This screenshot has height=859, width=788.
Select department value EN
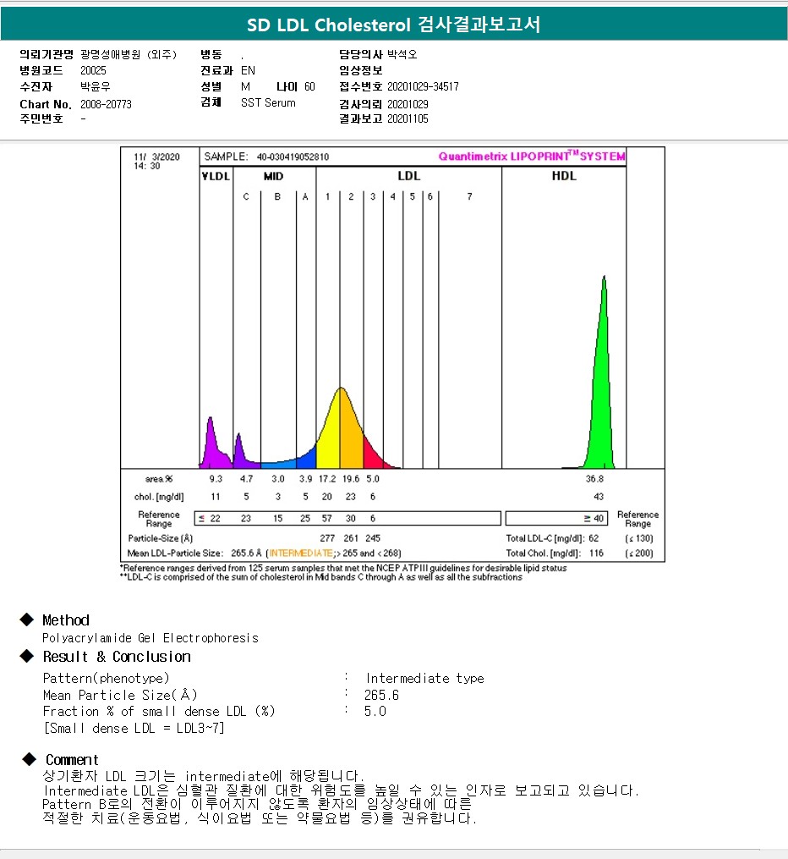248,70
